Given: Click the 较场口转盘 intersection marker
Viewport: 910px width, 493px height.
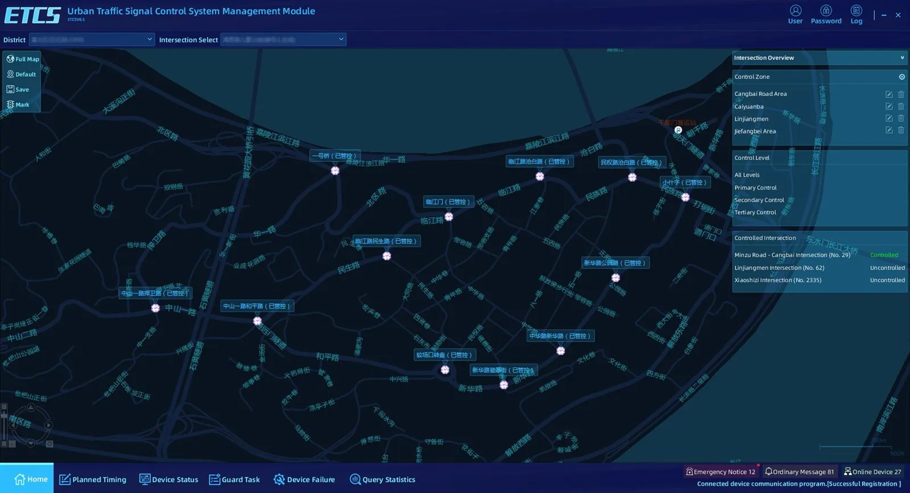Looking at the screenshot, I should 445,370.
